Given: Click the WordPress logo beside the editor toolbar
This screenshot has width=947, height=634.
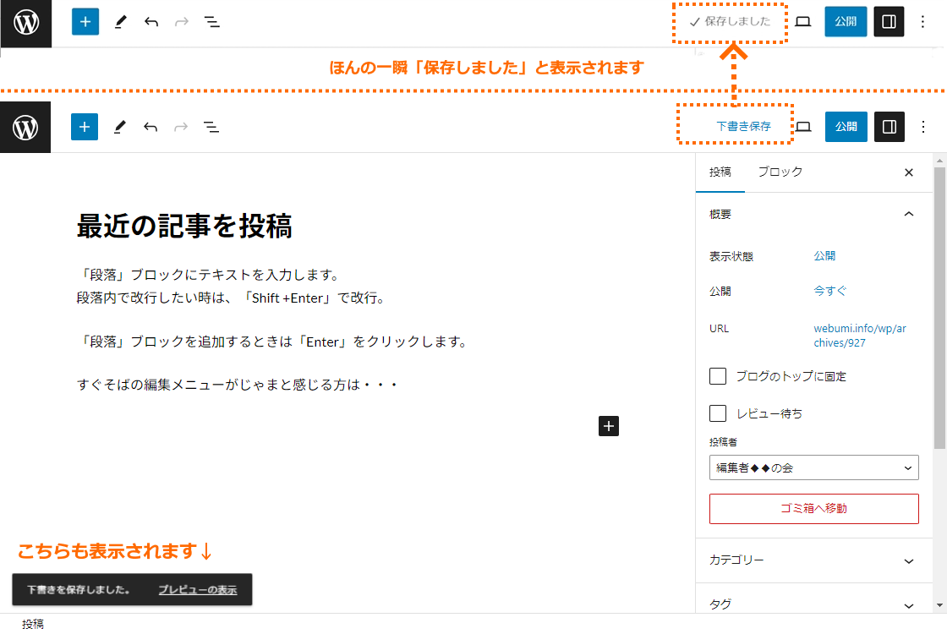Looking at the screenshot, I should point(25,127).
